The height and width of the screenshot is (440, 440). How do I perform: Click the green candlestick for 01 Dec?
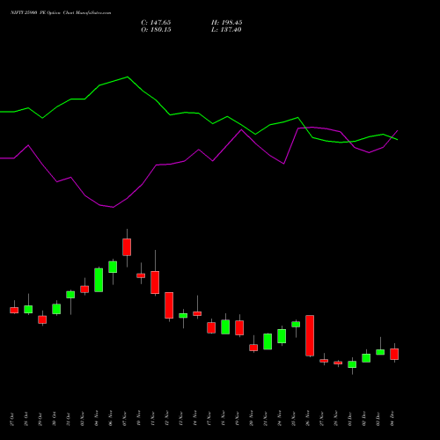tap(352, 364)
